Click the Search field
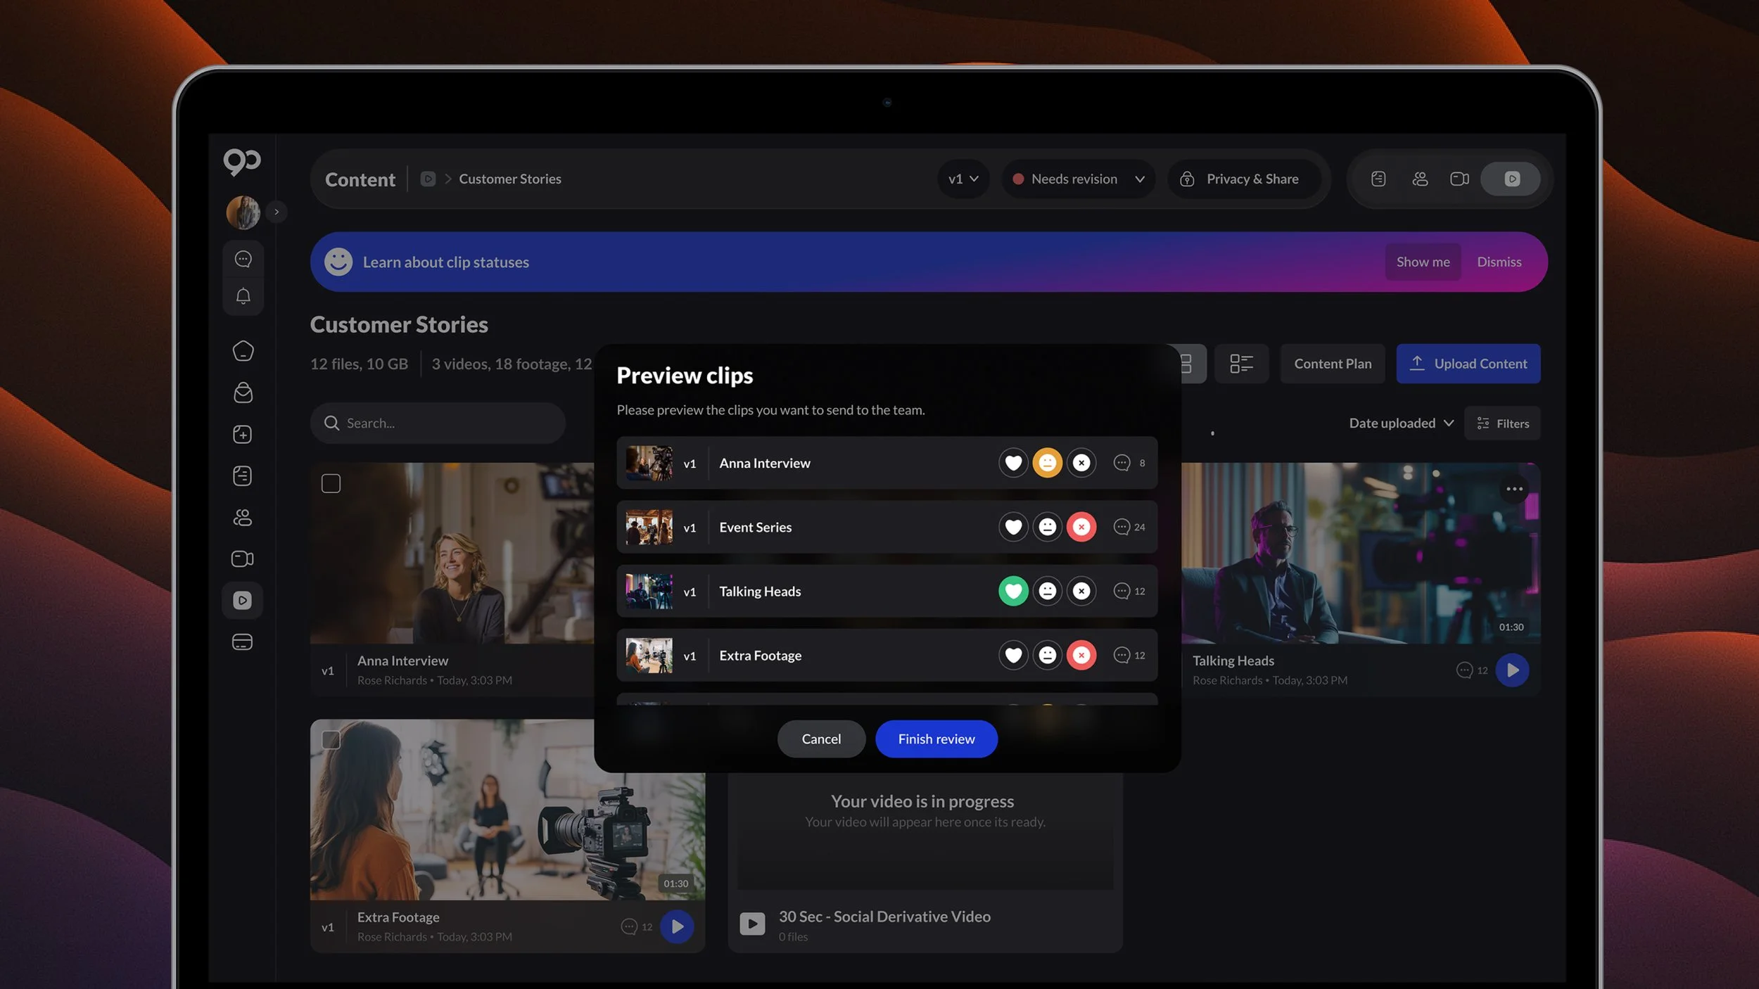The image size is (1759, 989). (438, 423)
